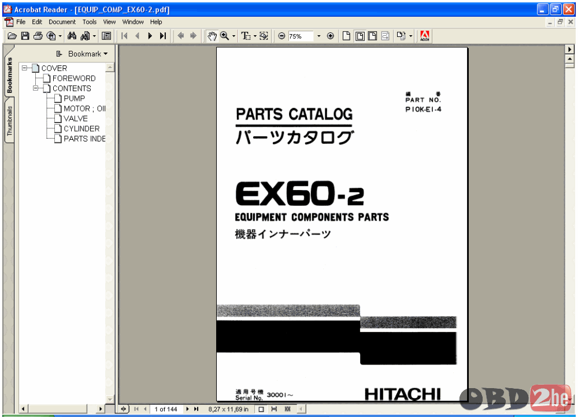
Task: Open the PARTS INDEX bookmark
Action: pyautogui.click(x=84, y=139)
